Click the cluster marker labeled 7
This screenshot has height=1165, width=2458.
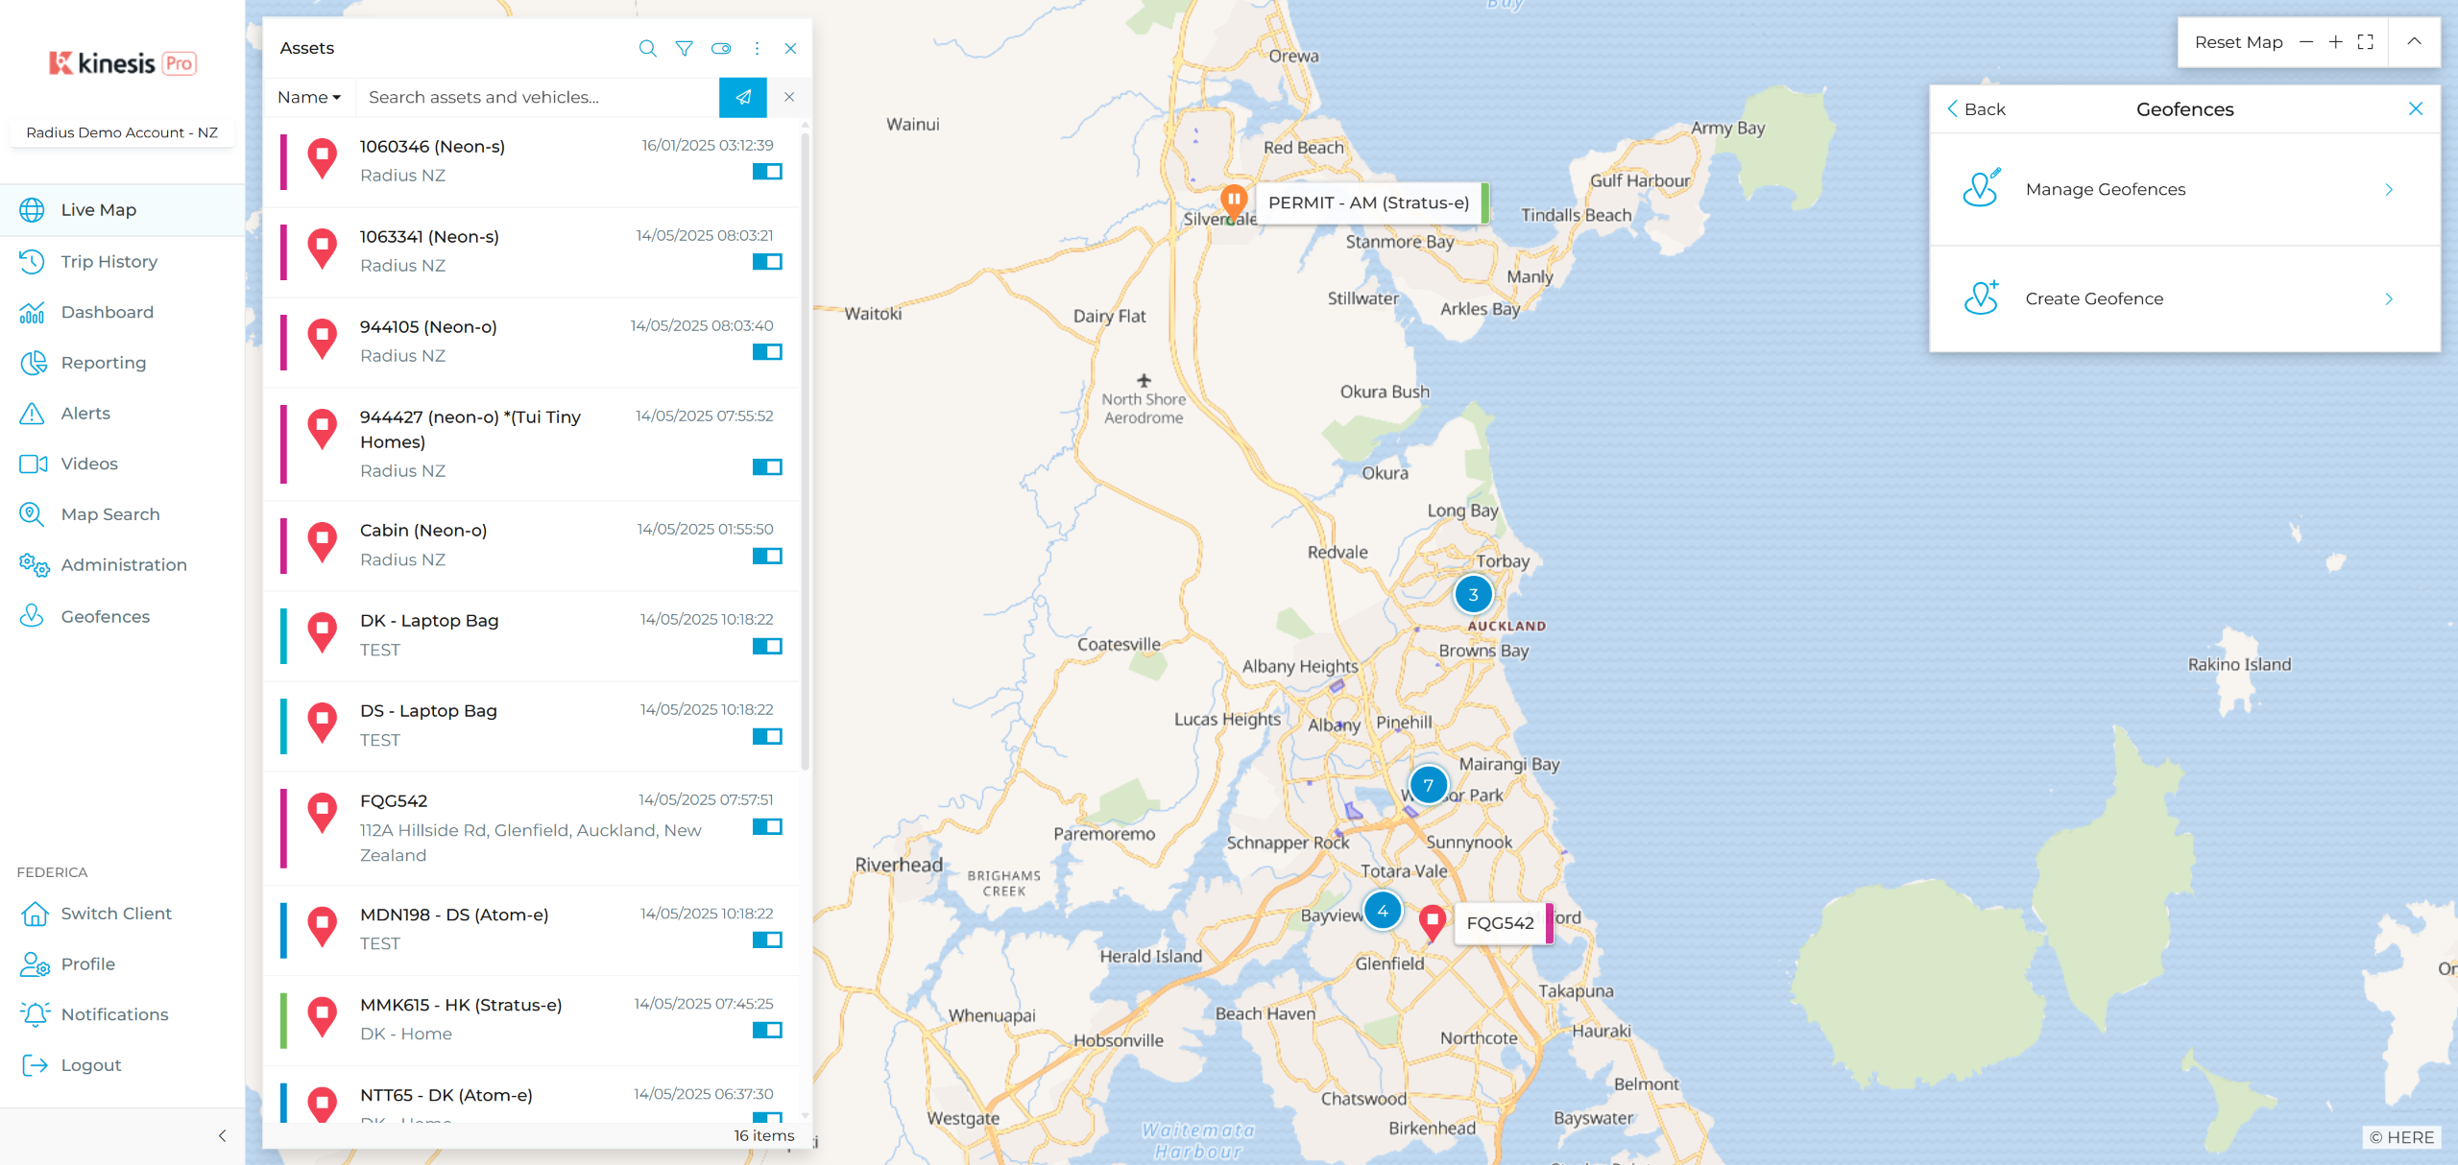[1428, 785]
